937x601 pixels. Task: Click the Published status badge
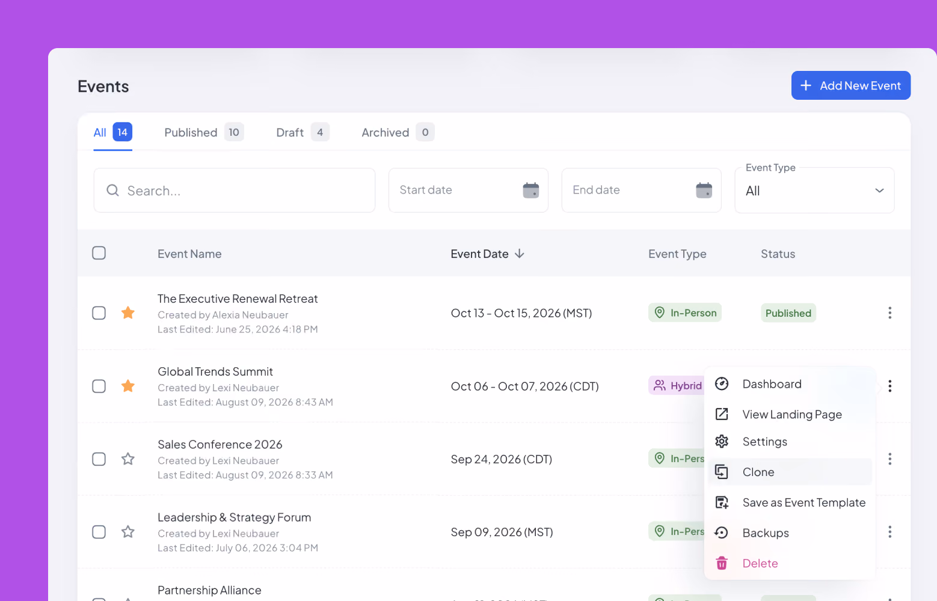coord(788,313)
